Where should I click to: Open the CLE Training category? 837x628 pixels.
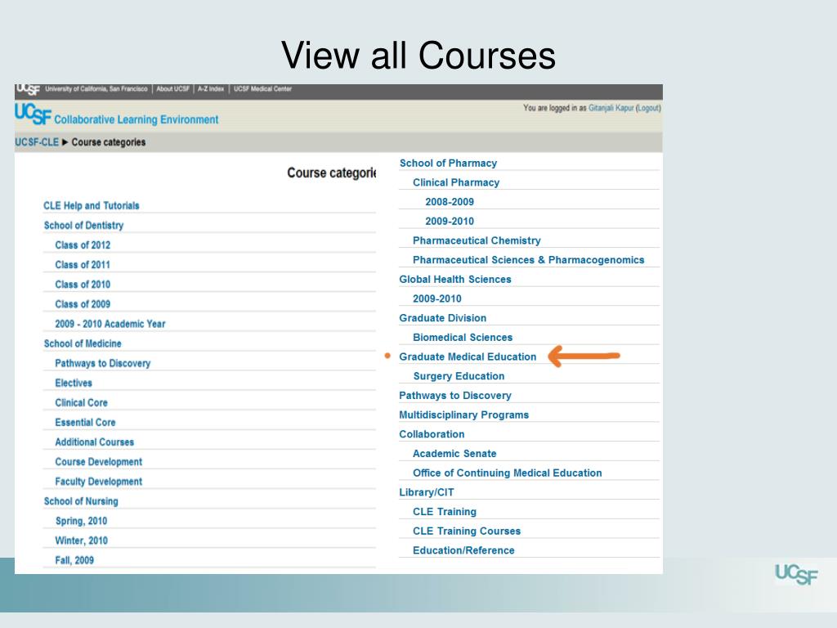tap(445, 512)
